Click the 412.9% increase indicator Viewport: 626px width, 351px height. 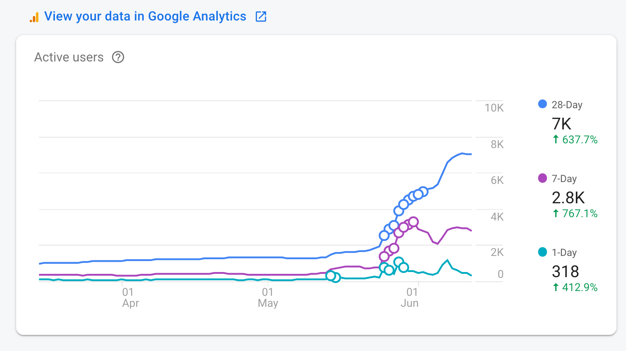click(575, 287)
